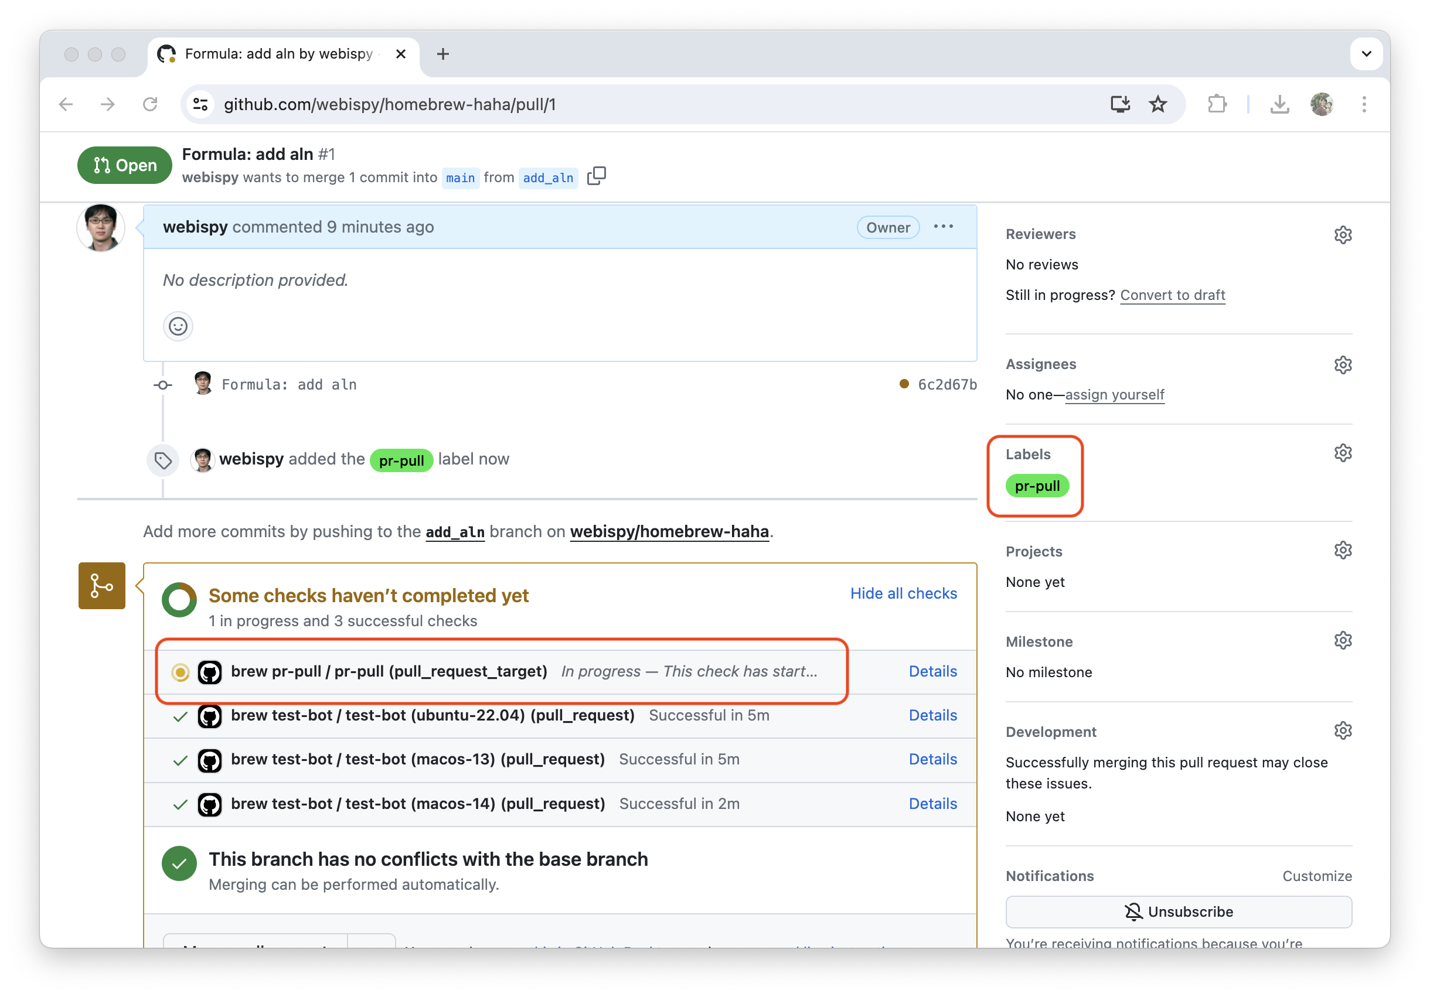Click the Chrome profile avatar
Screen dimensions: 1430x997
coord(1321,104)
